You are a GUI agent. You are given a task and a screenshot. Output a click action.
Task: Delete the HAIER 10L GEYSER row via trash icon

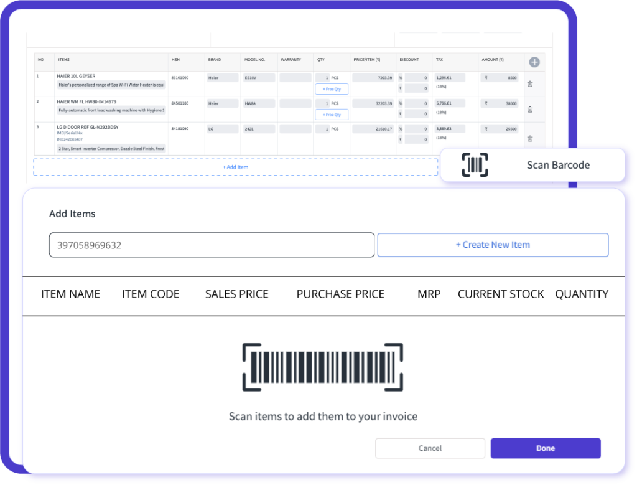pos(529,83)
